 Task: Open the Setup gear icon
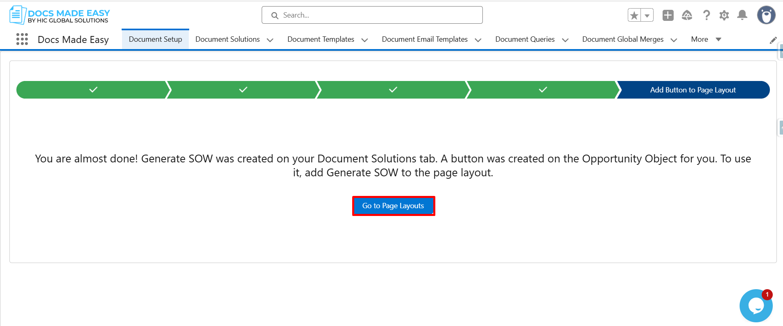(724, 16)
